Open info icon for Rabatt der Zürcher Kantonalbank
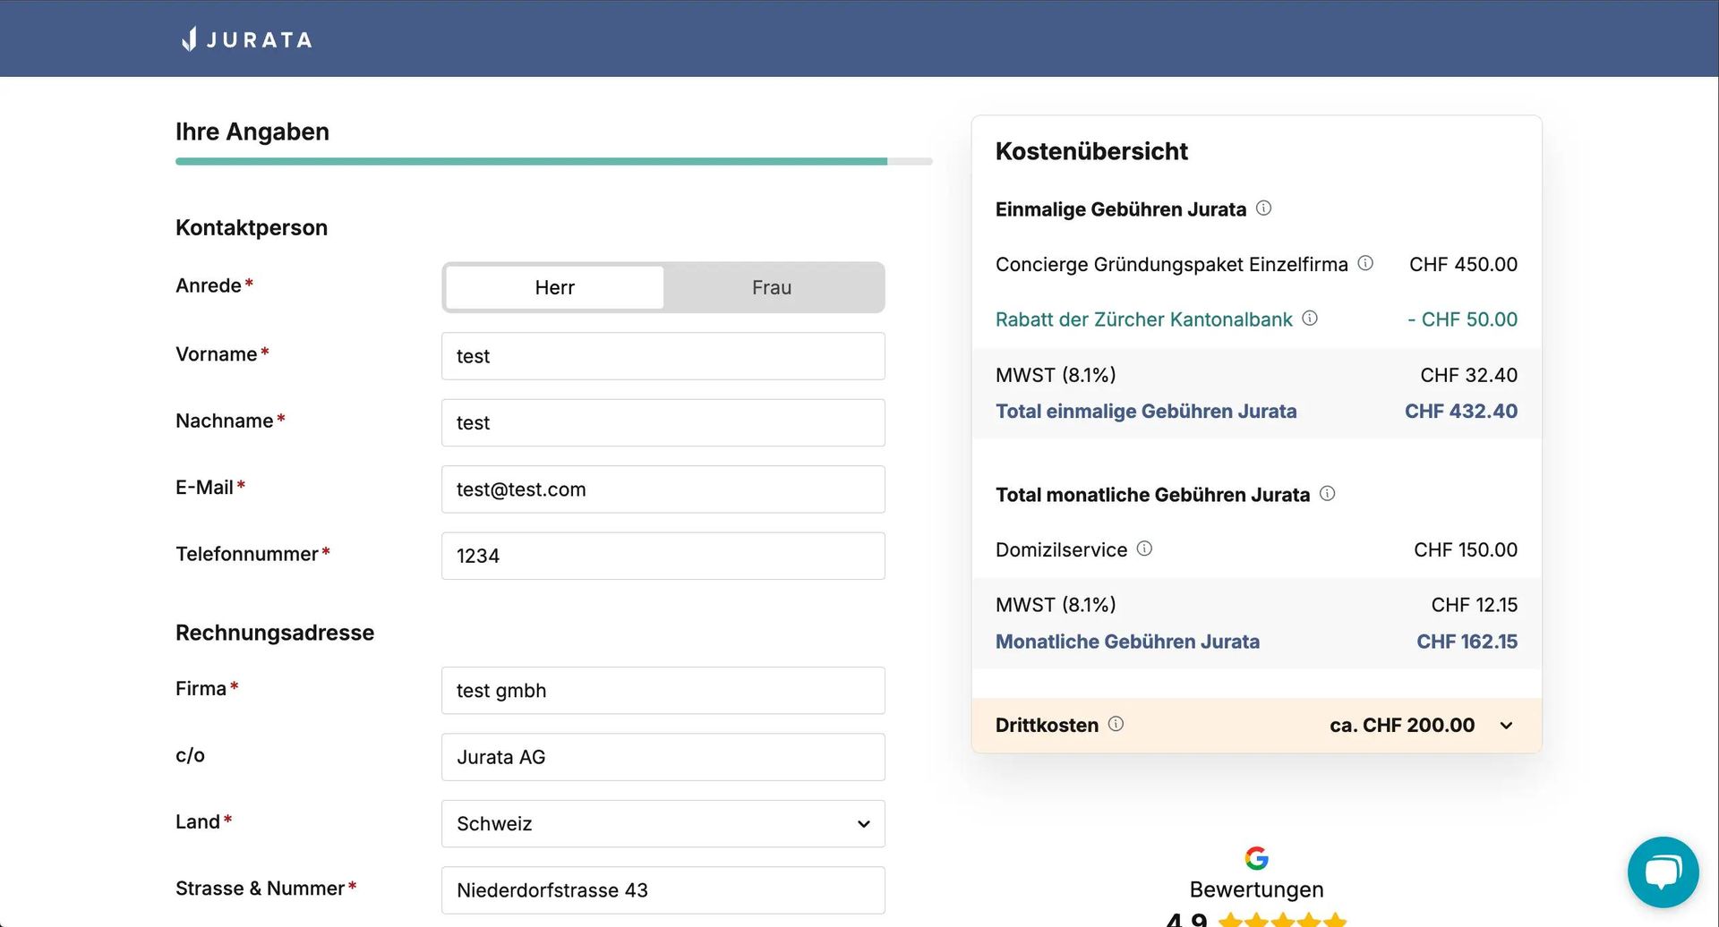Screen dimensions: 1719x927 1310,319
